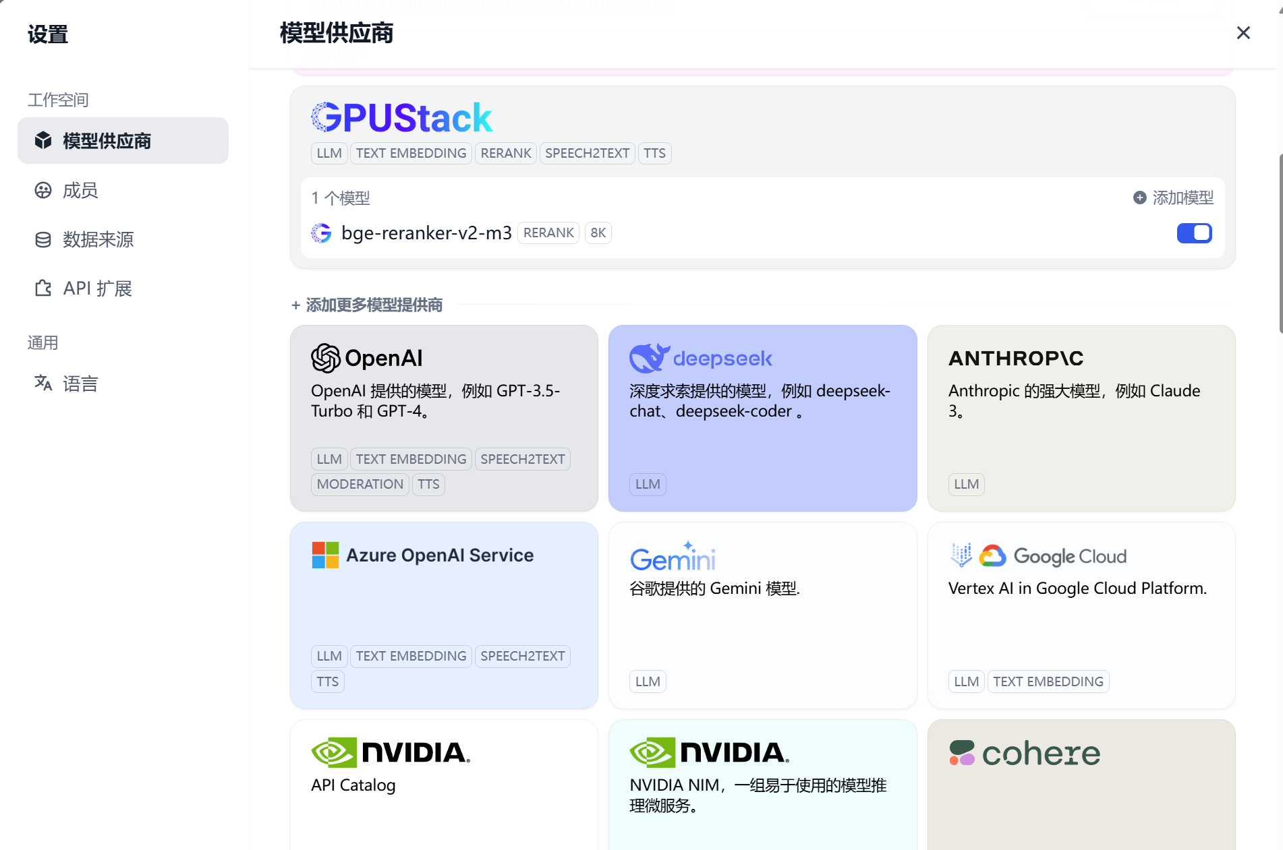1283x850 pixels.
Task: Disable the bge-reranker-v2-m3 model
Action: (1194, 233)
